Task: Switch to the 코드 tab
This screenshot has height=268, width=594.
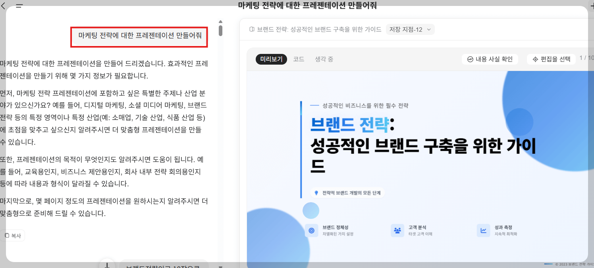Action: point(299,59)
